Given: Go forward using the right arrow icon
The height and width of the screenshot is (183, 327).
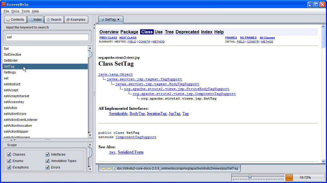Looking at the screenshot, I should tap(109, 168).
